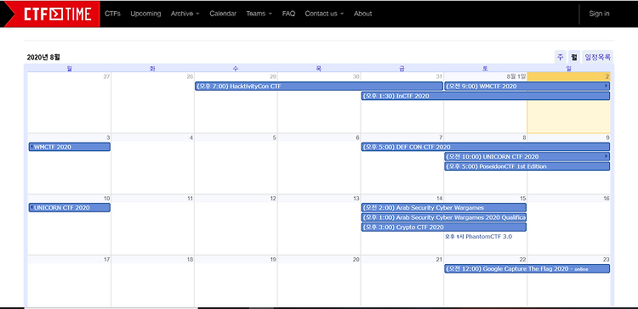Switch to the 일정목록 agenda tab
The height and width of the screenshot is (309, 638).
click(x=597, y=57)
